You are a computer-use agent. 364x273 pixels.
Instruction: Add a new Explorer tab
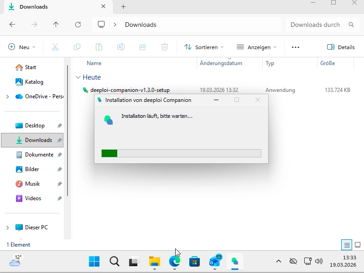tap(124, 7)
